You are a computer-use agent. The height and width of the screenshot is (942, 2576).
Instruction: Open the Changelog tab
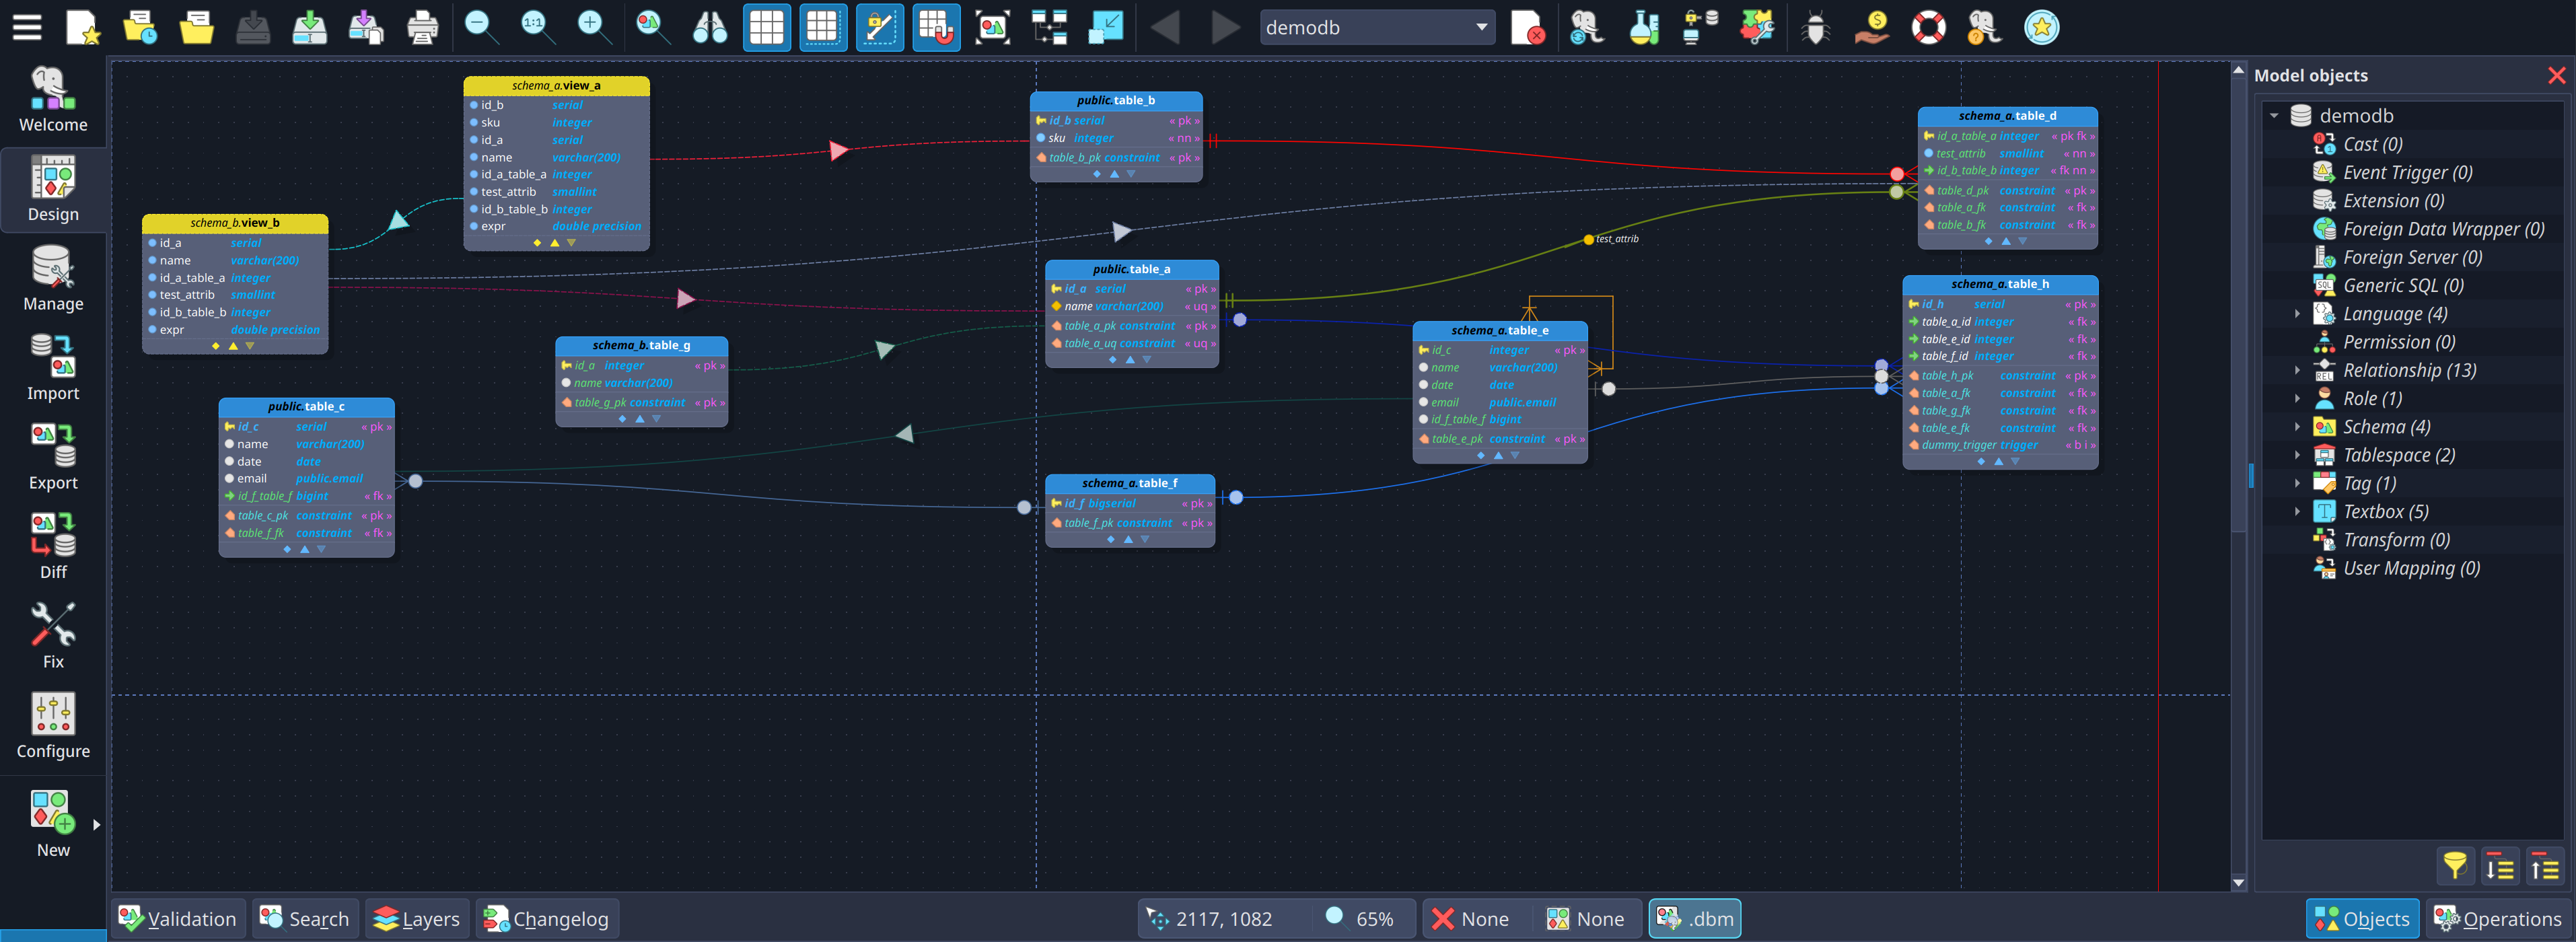tap(547, 918)
